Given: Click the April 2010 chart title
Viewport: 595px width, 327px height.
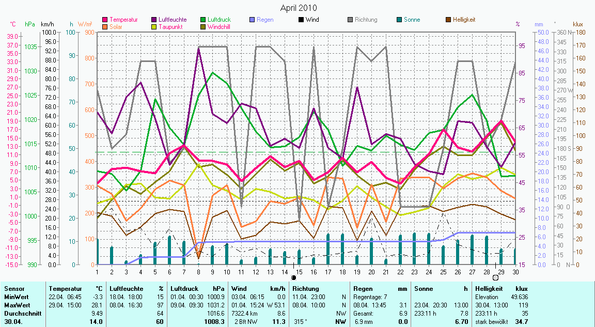Looking at the screenshot, I should tap(299, 8).
